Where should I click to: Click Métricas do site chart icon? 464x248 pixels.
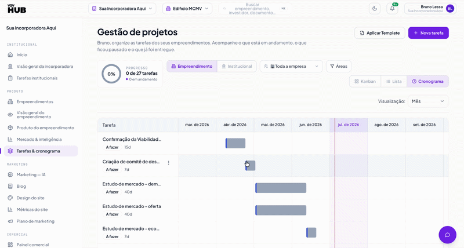tap(10, 210)
